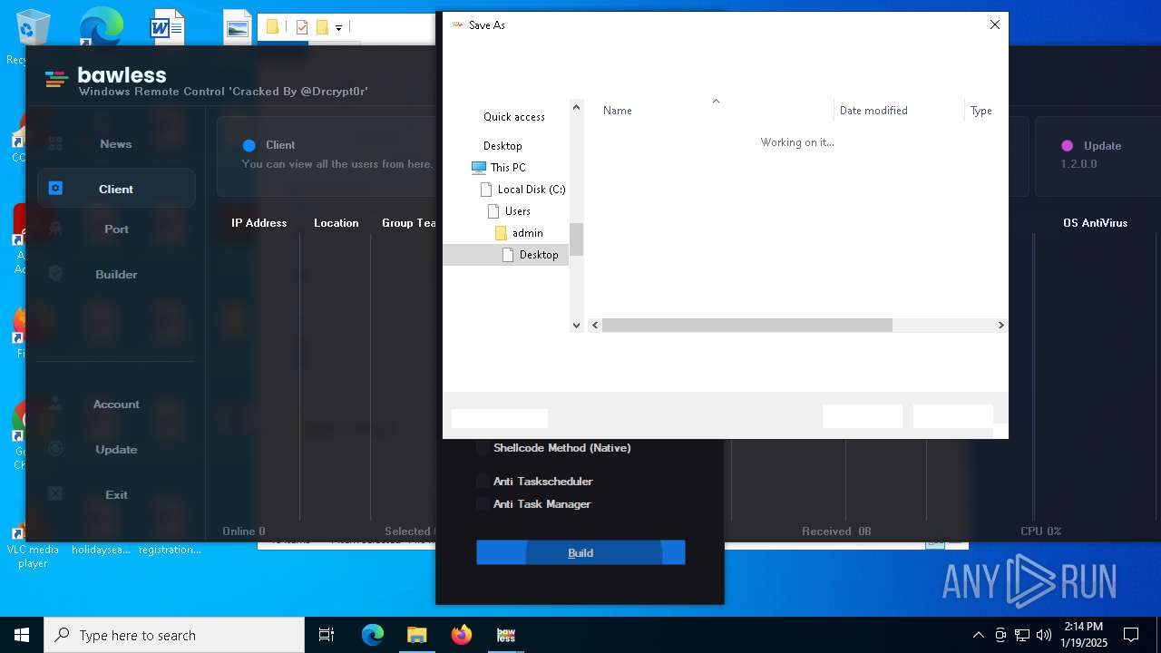Click the navigation tree vertical scrollbar thumb

point(576,239)
